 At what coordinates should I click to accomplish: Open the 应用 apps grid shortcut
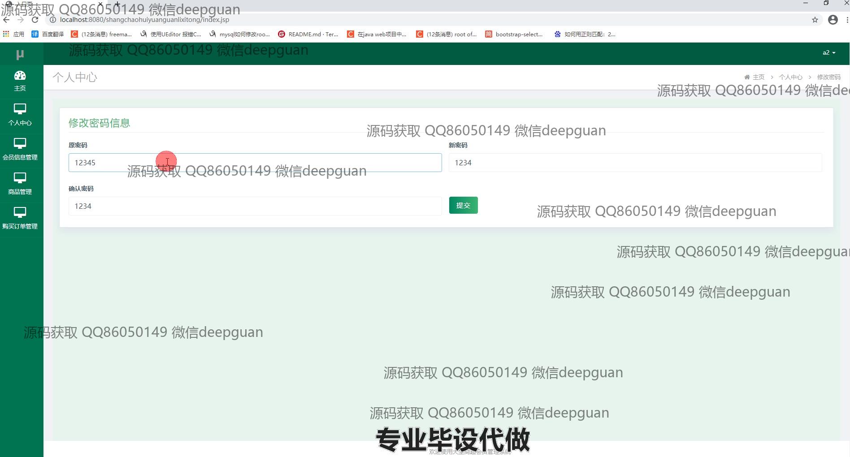tap(13, 34)
